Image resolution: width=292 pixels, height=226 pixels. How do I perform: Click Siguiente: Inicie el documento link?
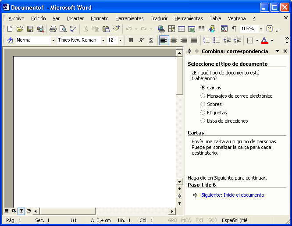coord(232,195)
